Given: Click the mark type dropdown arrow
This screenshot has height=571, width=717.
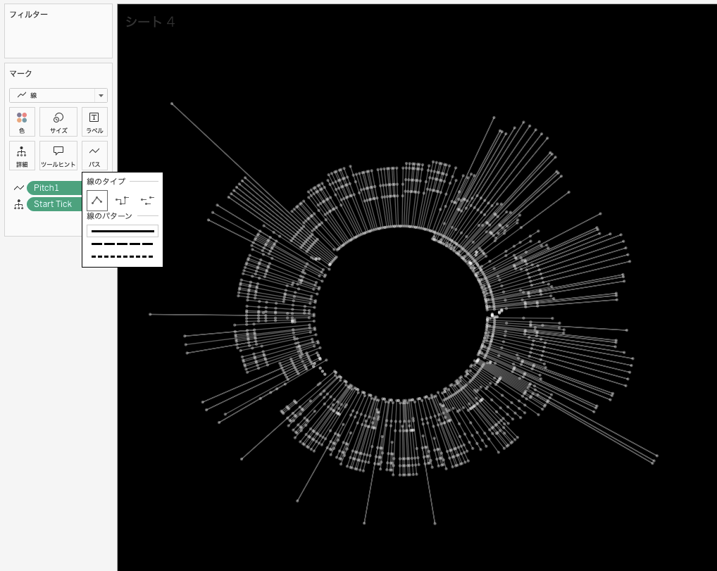Looking at the screenshot, I should click(101, 96).
